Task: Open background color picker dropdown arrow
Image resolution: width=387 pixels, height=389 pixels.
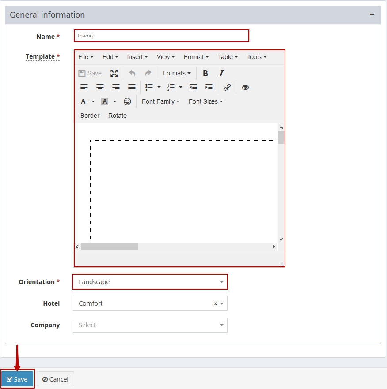Action: (114, 101)
